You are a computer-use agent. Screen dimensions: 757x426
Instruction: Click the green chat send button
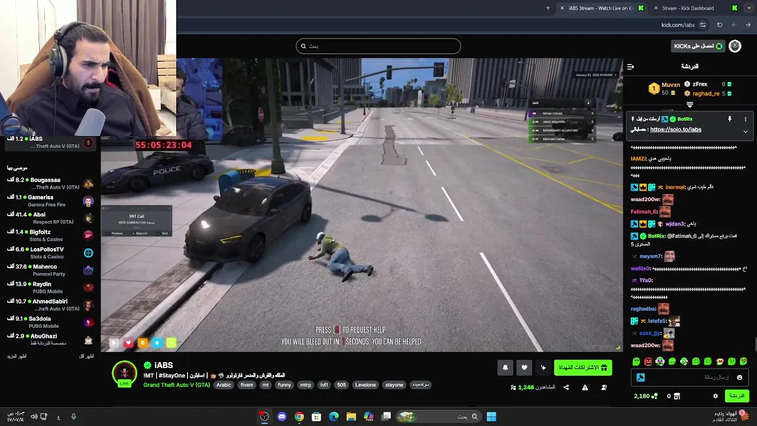coord(737,396)
